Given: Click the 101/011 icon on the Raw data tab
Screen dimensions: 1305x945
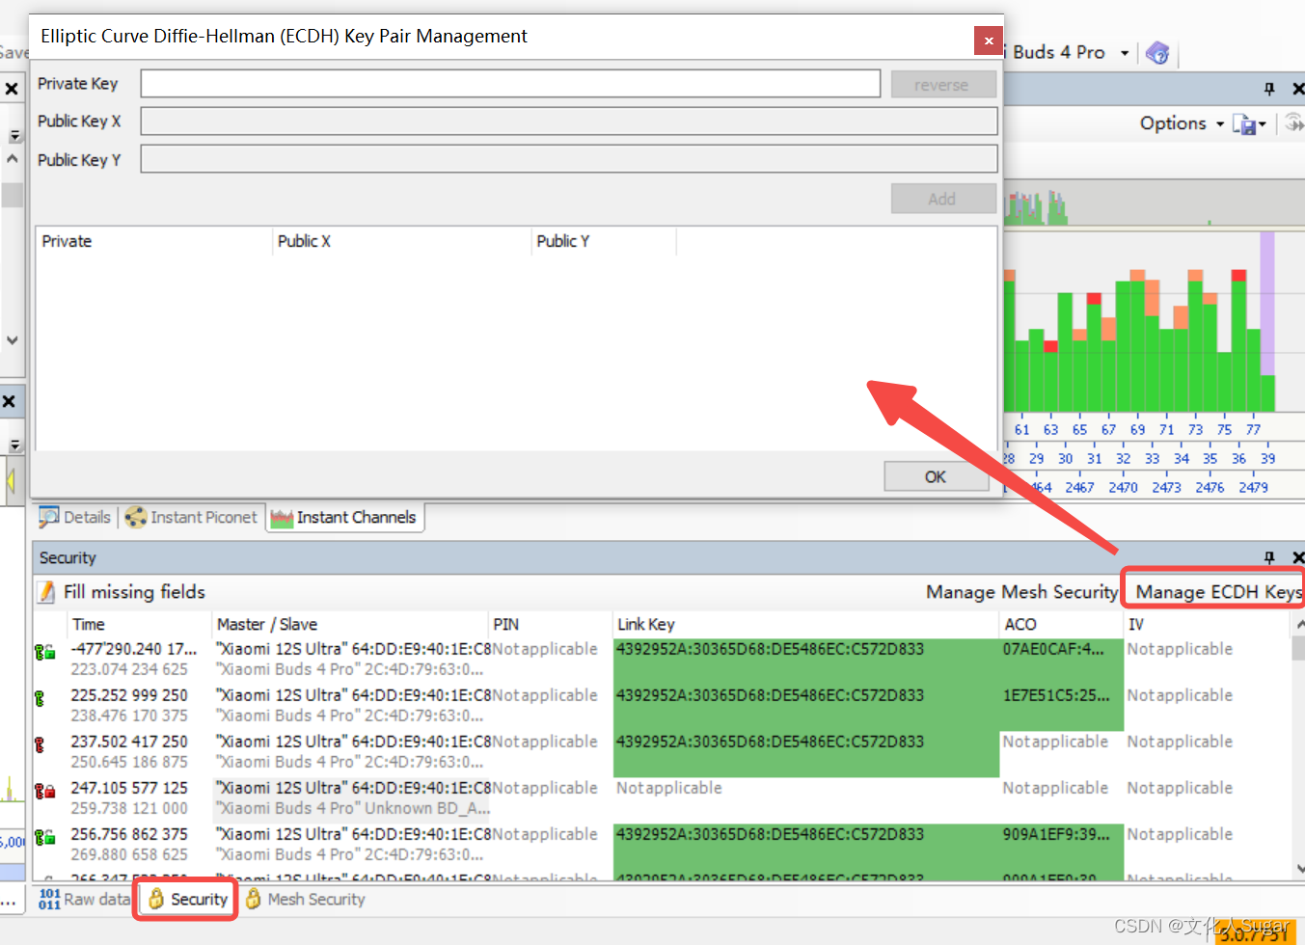Looking at the screenshot, I should 49,899.
